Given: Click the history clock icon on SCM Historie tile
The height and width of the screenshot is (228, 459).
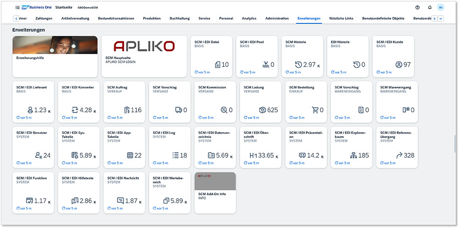Looking at the screenshot, I should 298,65.
